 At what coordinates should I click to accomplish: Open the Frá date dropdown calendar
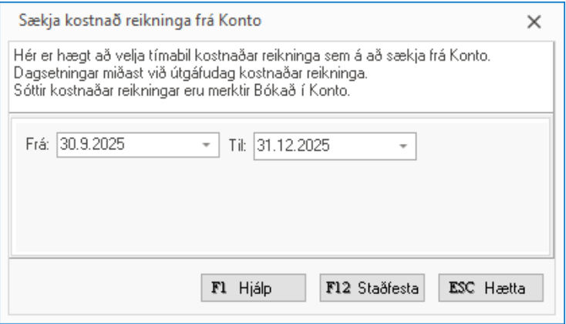pos(206,145)
